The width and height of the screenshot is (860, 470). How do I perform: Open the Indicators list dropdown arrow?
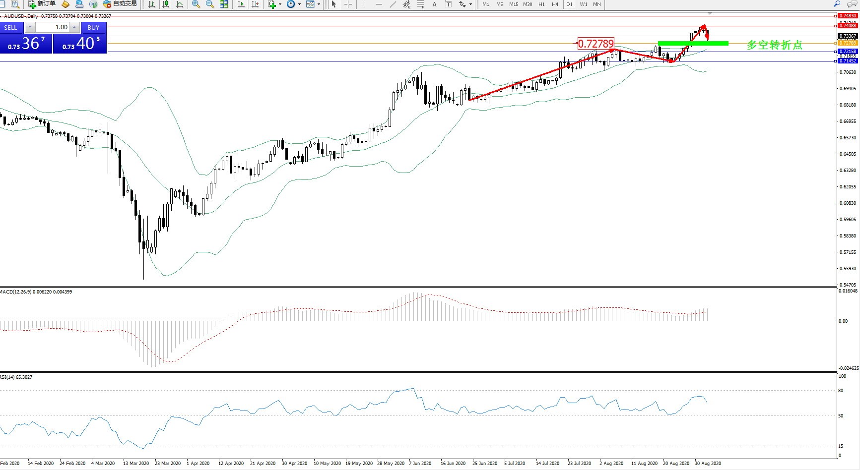[280, 4]
